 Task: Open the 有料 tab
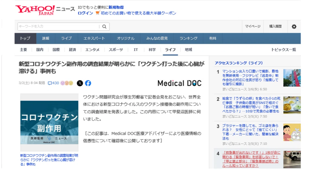(213, 38)
